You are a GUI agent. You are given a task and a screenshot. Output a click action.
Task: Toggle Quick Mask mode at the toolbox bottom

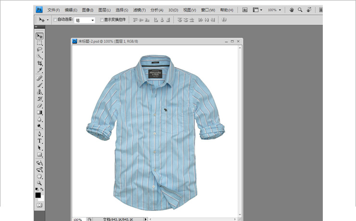(x=39, y=205)
